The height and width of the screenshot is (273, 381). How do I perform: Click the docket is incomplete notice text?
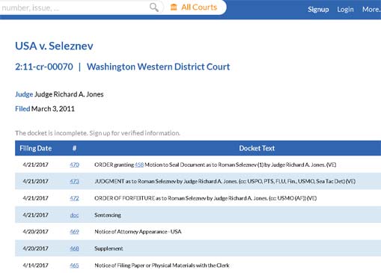97,133
